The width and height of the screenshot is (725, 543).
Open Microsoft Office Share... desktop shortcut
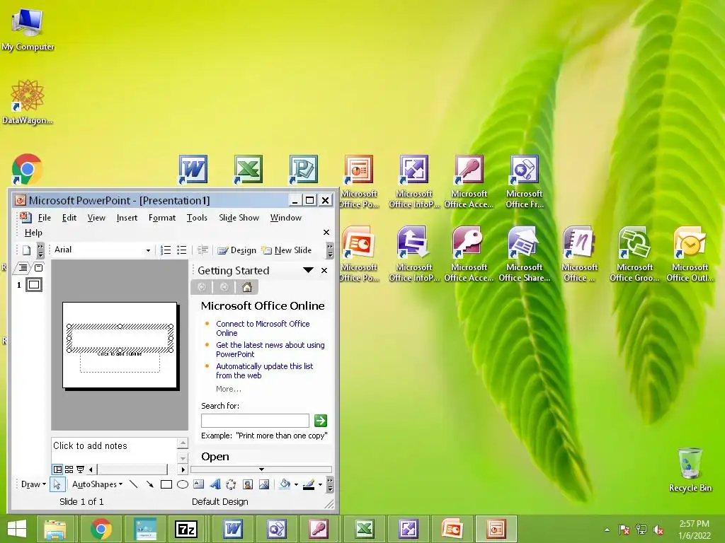pos(525,254)
